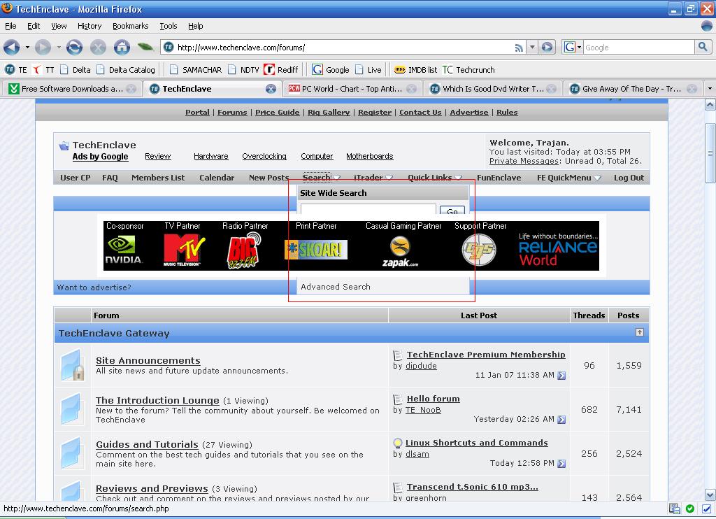716x519 pixels.
Task: Close the TechEnclave tab
Action: [271, 89]
